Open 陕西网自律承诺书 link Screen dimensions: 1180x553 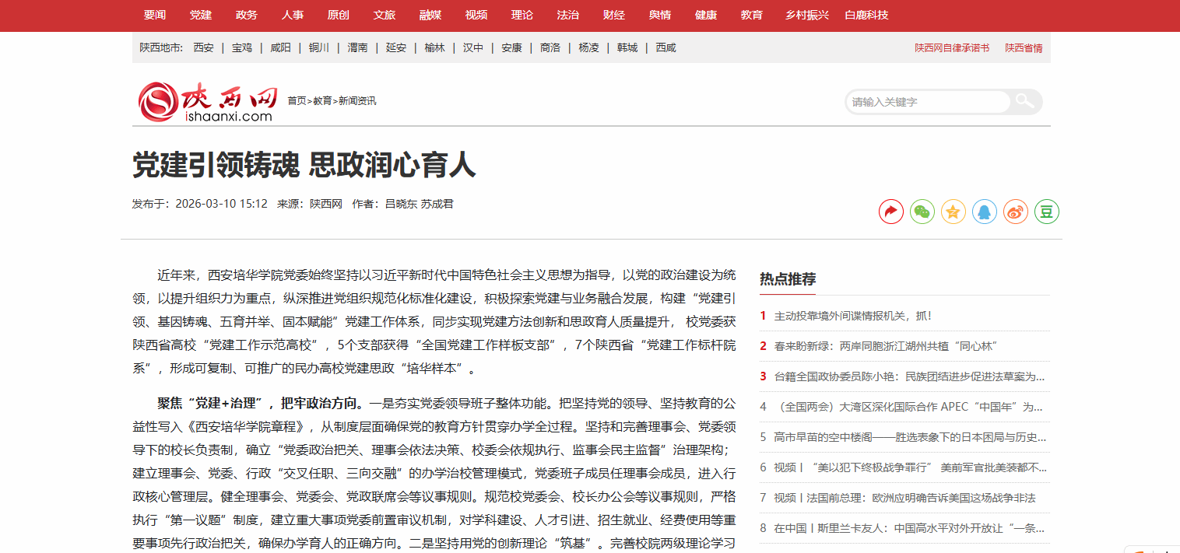pos(952,48)
